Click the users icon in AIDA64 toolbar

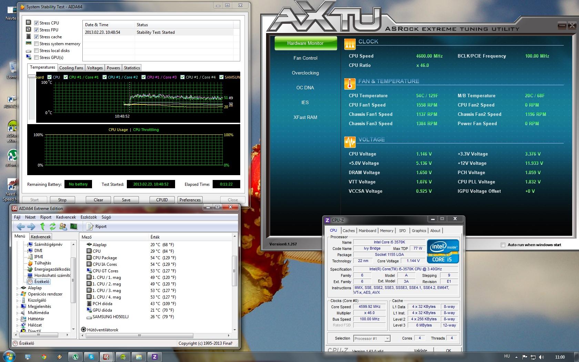pyautogui.click(x=63, y=227)
